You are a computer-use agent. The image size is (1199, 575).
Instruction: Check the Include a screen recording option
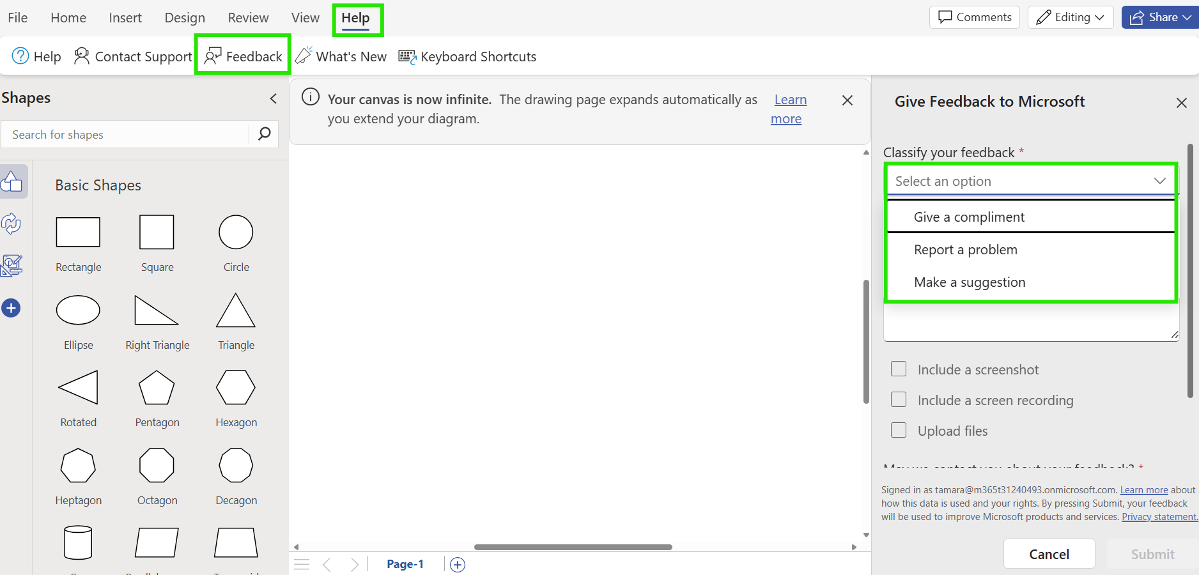(899, 399)
